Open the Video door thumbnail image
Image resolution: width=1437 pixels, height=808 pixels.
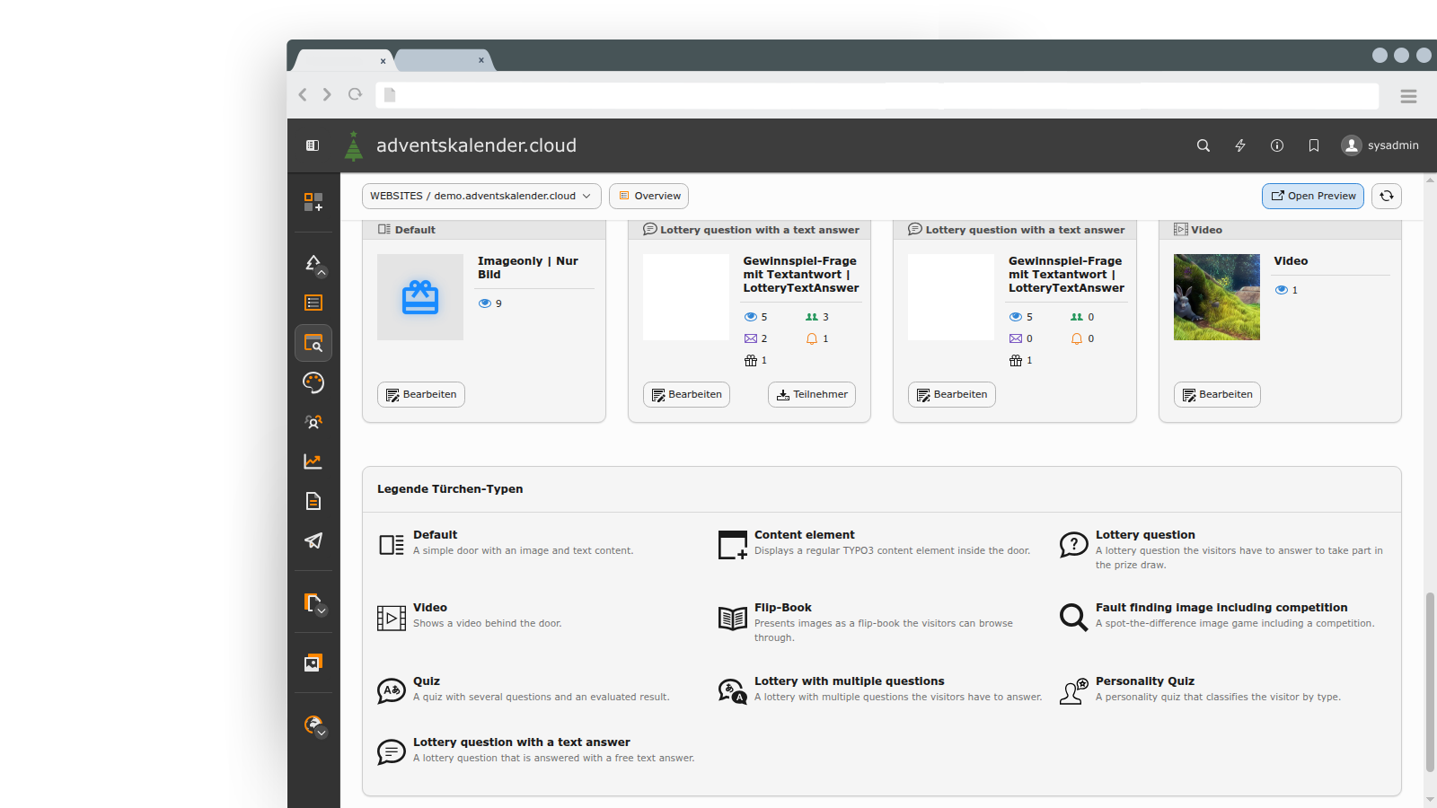tap(1217, 297)
